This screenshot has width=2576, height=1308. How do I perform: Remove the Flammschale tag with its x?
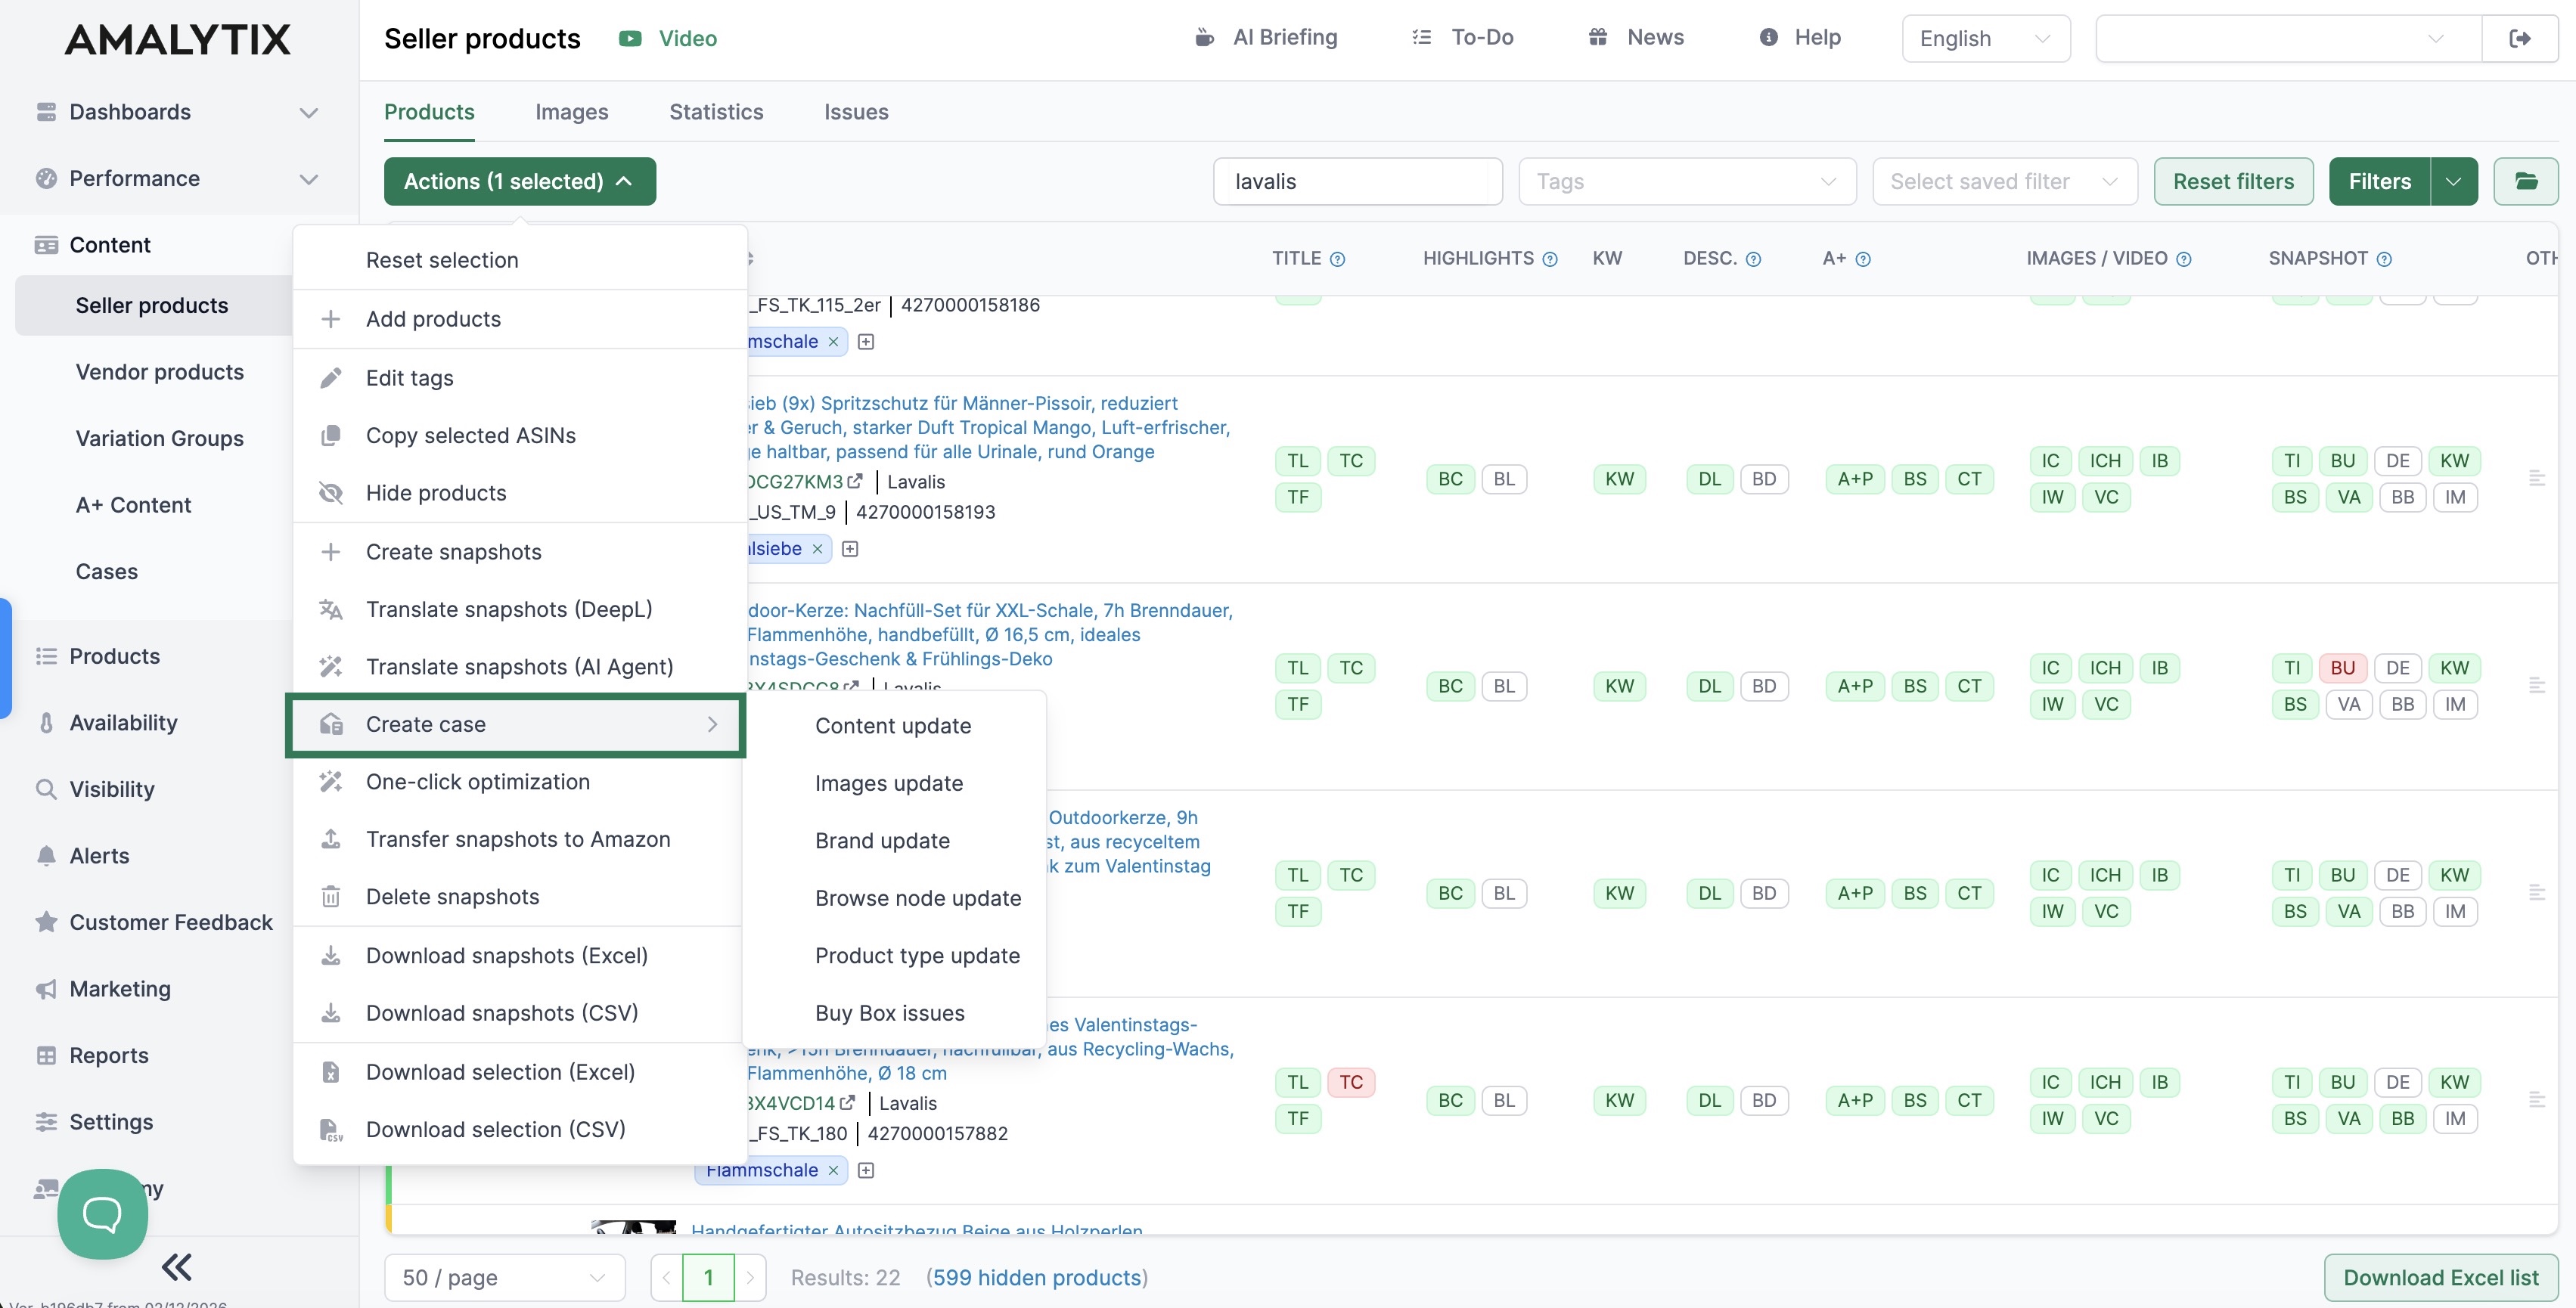[x=833, y=1170]
